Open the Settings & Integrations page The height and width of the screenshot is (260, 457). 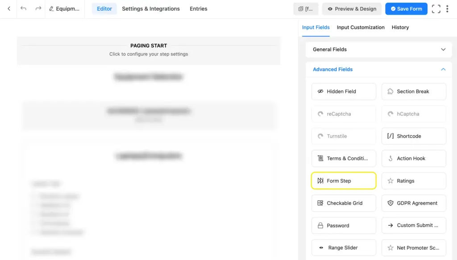(x=150, y=8)
